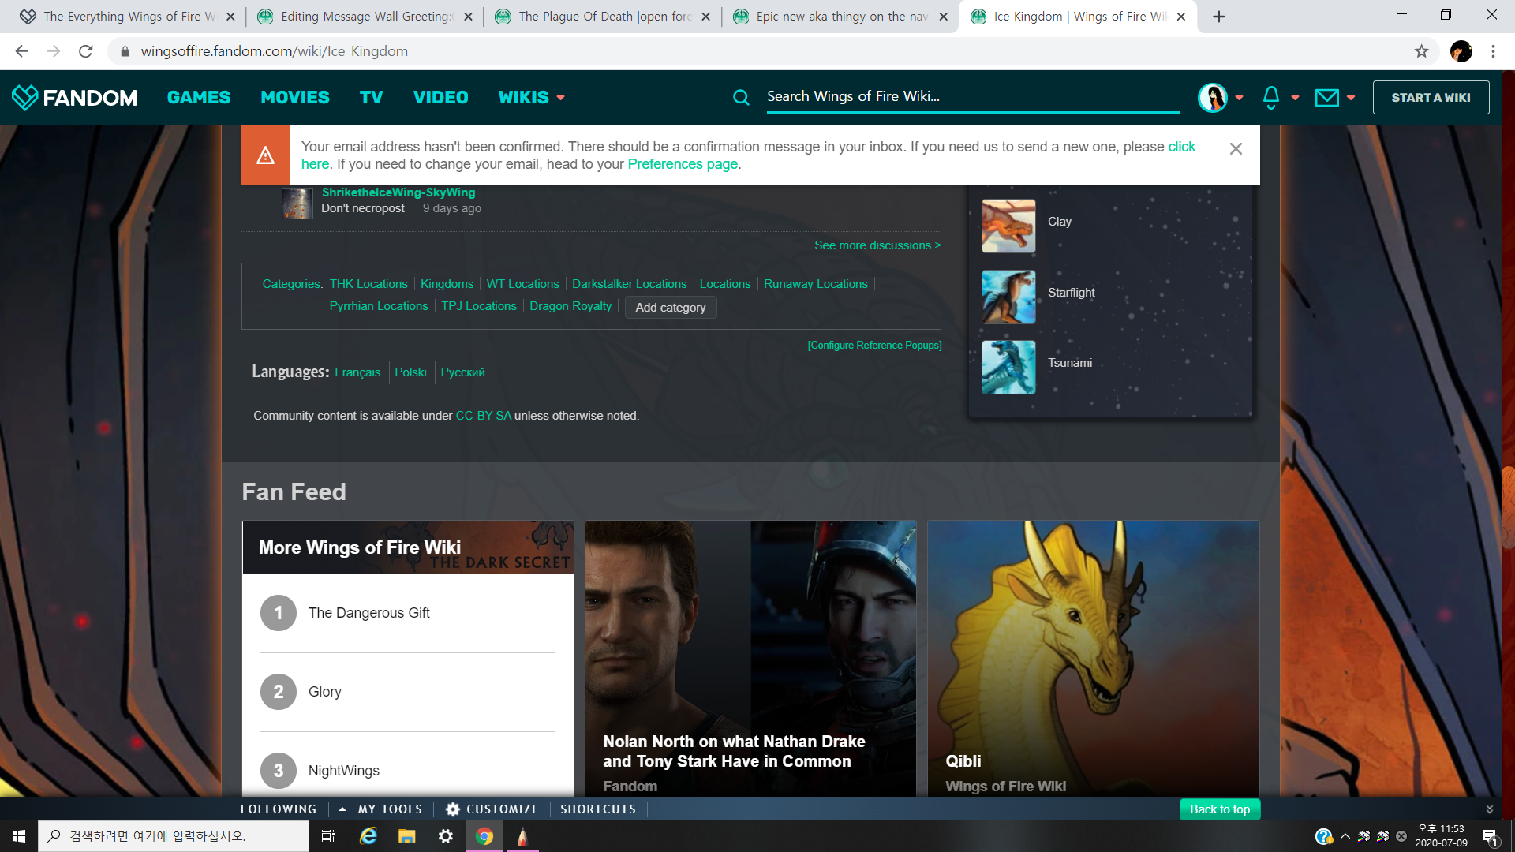Click the Back to top button
The image size is (1515, 852).
coord(1219,809)
